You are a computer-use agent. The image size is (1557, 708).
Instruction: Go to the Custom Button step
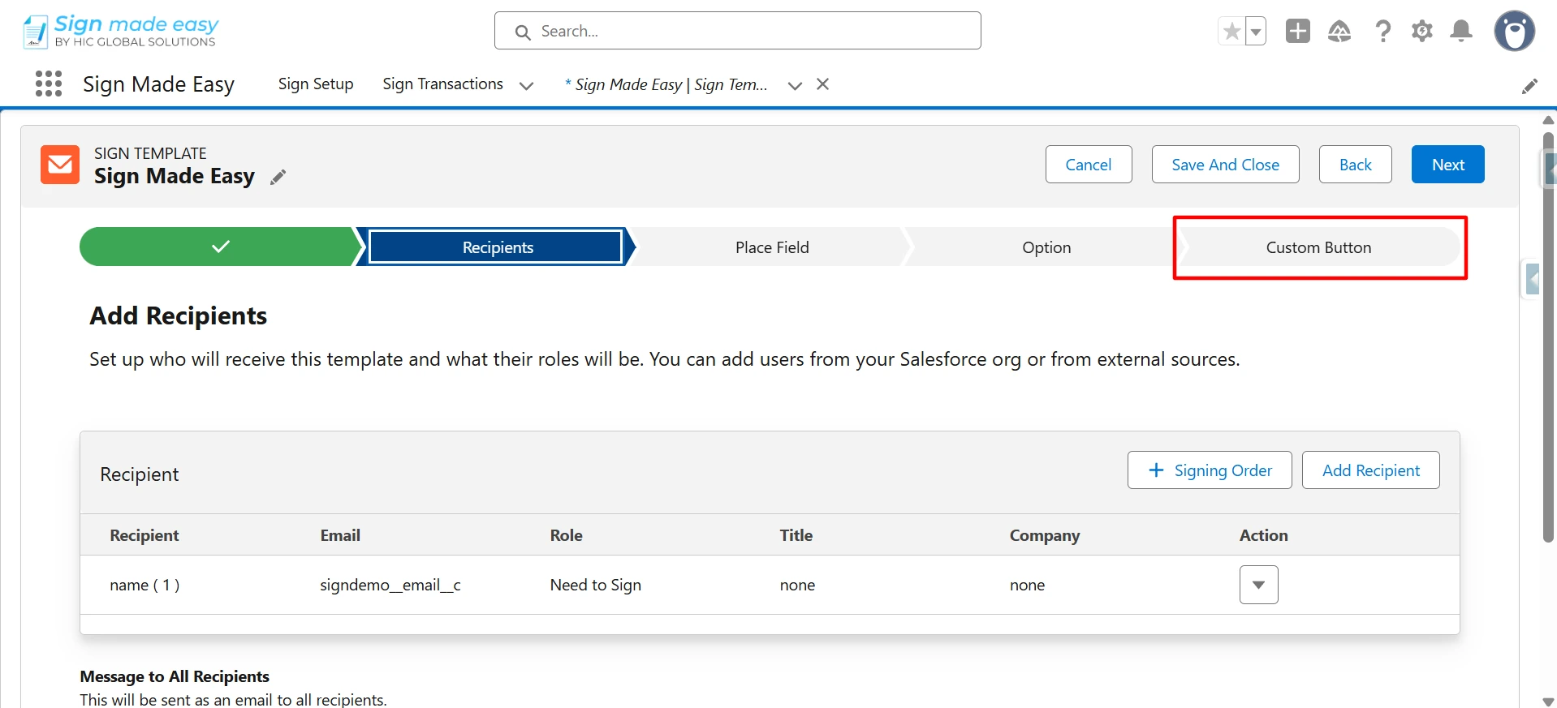[1318, 247]
